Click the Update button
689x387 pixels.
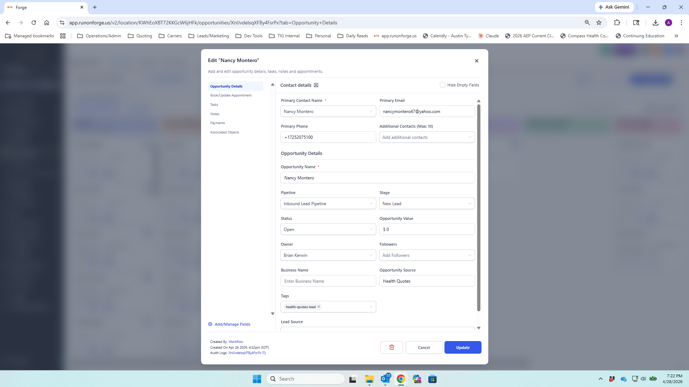coord(463,347)
